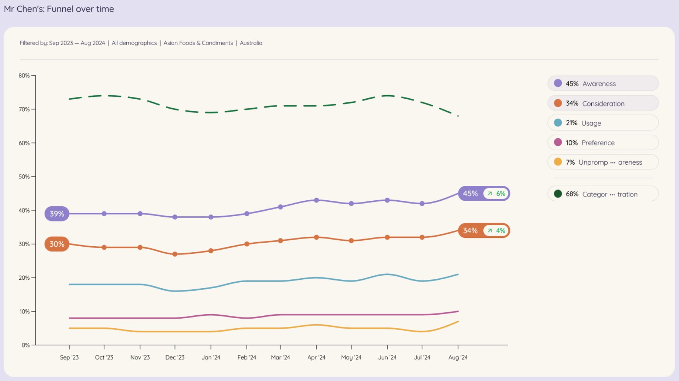Screen dimensions: 679x381
Task: Select the Awareness data point for May '24
Action: [351, 204]
